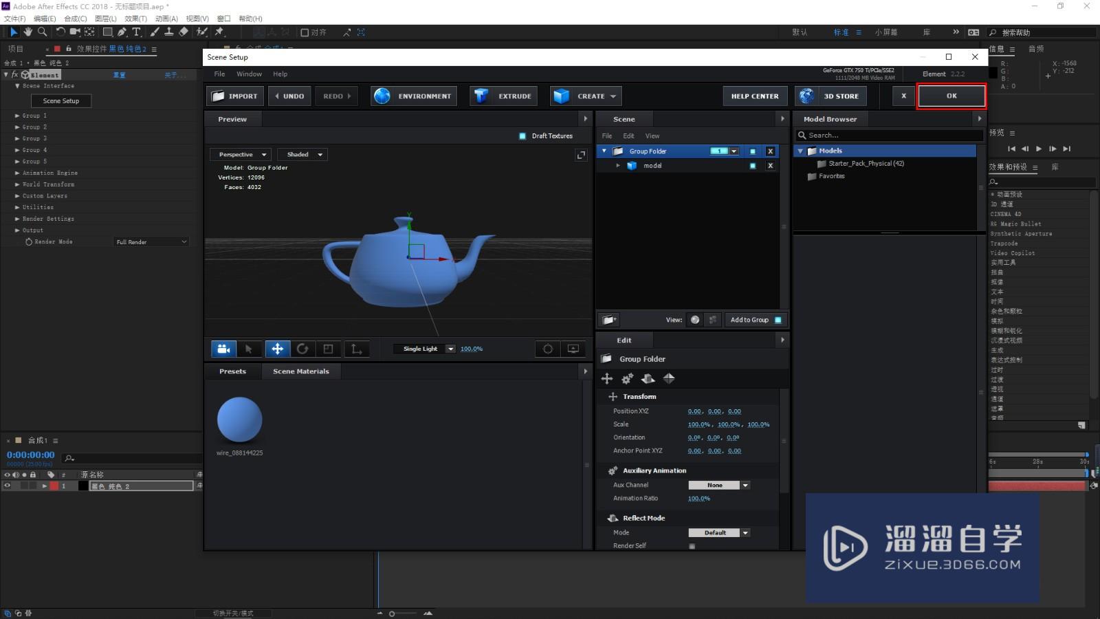Remove the model with its X icon
The height and width of the screenshot is (619, 1100).
770,166
